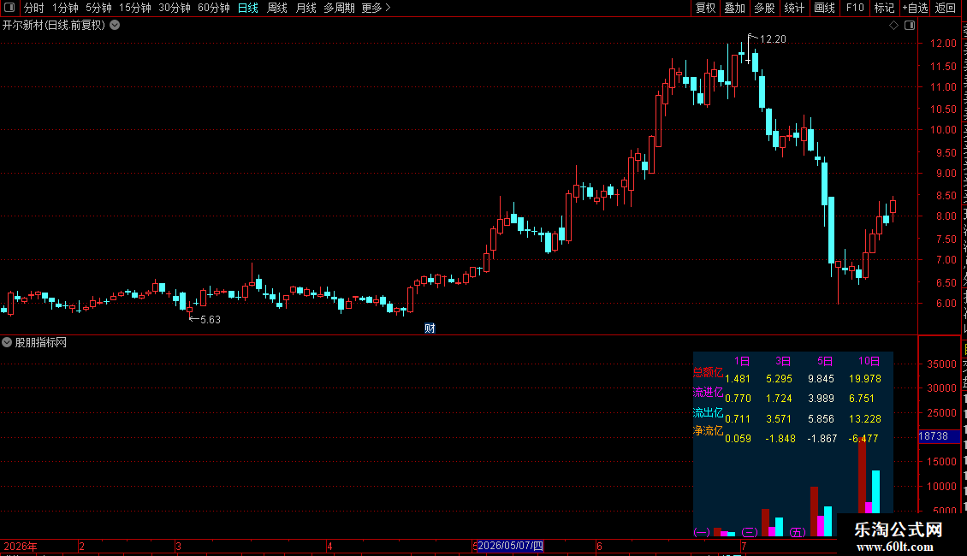
Task: Select the 月线 monthly chart tab
Action: click(306, 8)
